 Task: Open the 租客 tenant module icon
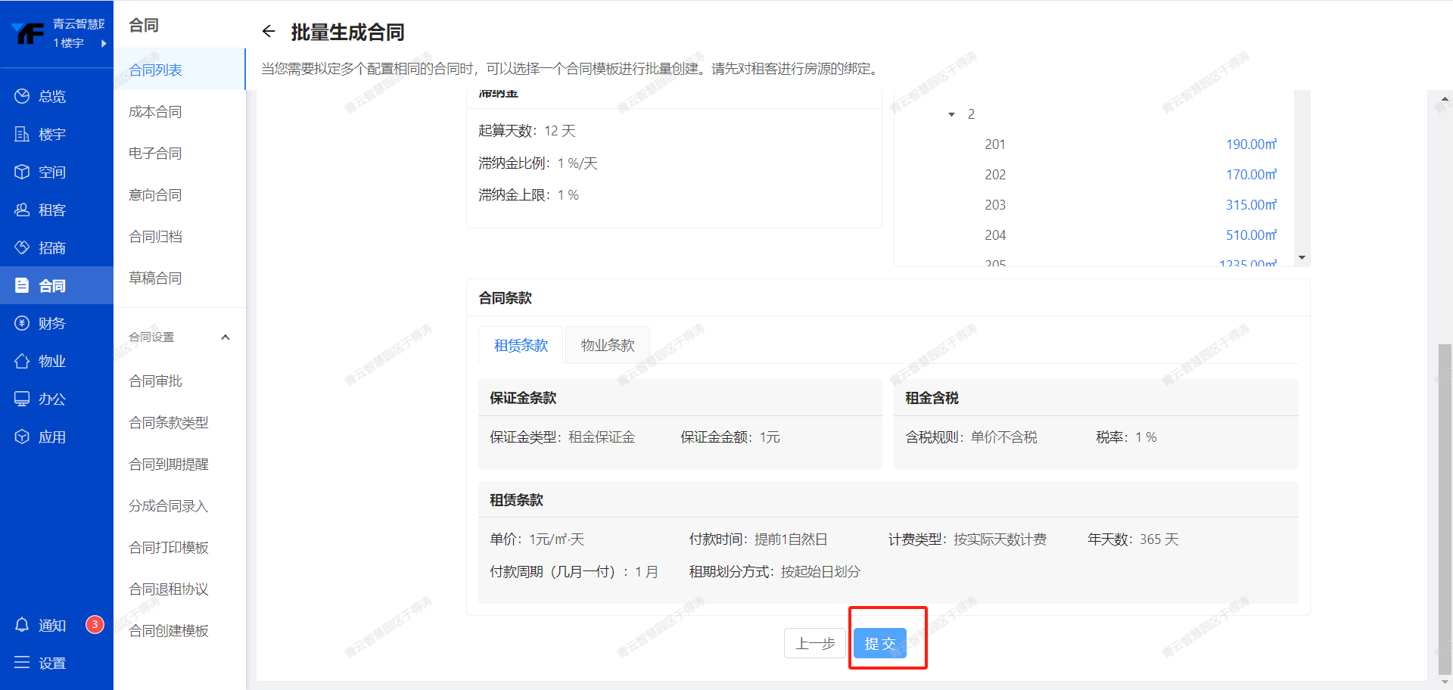22,210
